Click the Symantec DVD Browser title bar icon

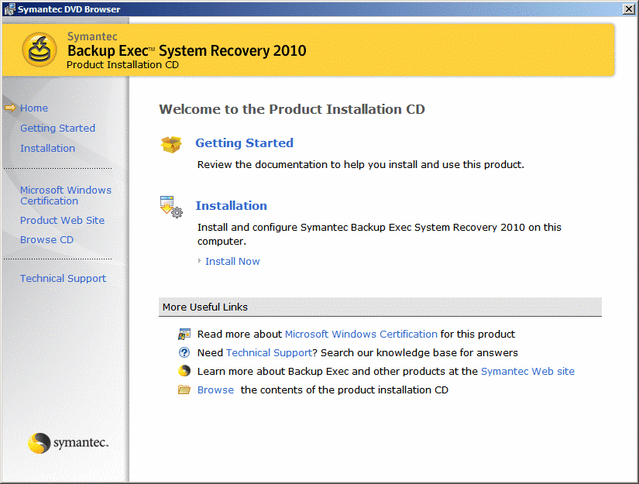click(x=9, y=8)
